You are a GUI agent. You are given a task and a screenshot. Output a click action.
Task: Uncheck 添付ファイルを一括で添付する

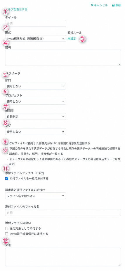7,178
